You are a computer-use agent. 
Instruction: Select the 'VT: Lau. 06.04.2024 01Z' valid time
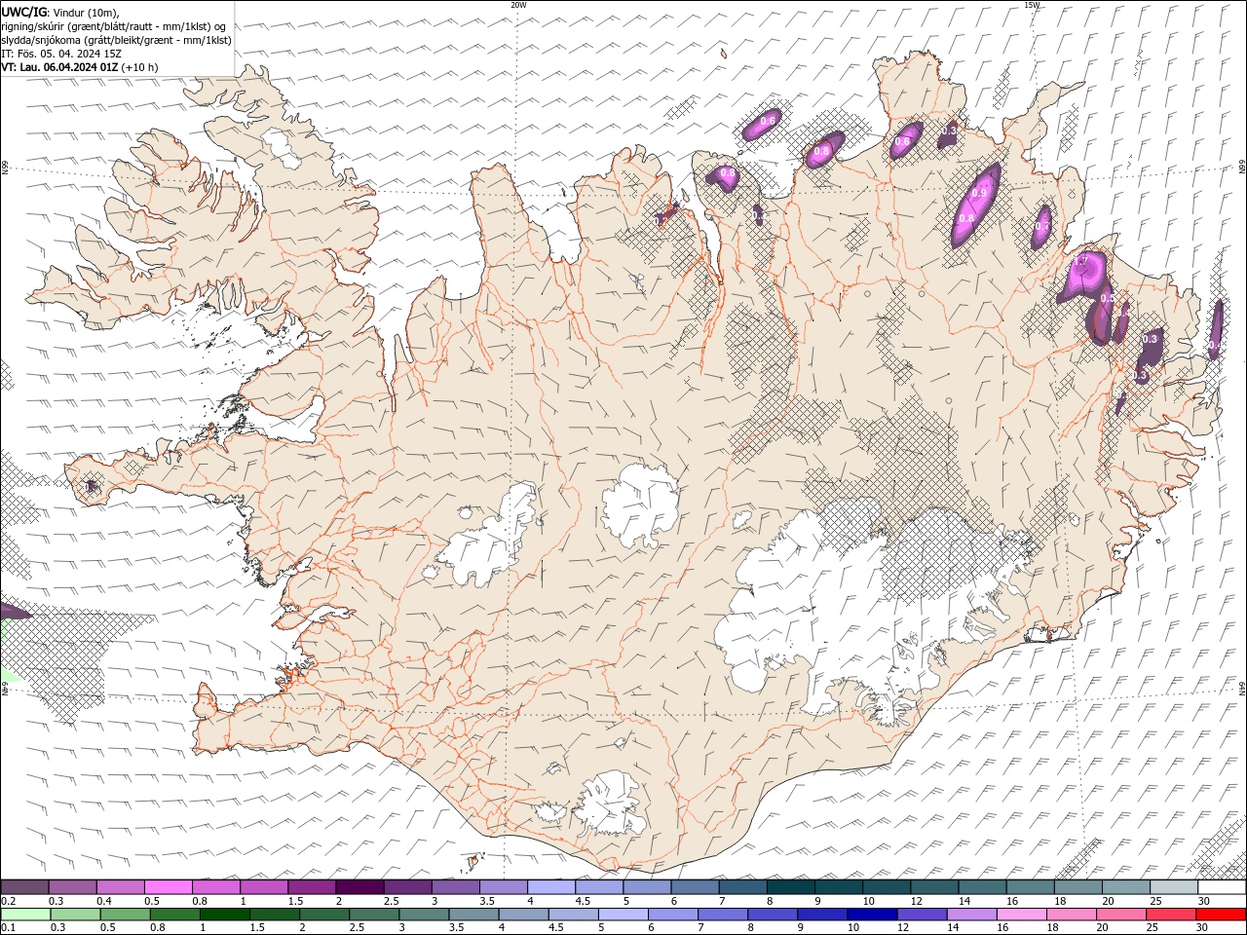[60, 67]
